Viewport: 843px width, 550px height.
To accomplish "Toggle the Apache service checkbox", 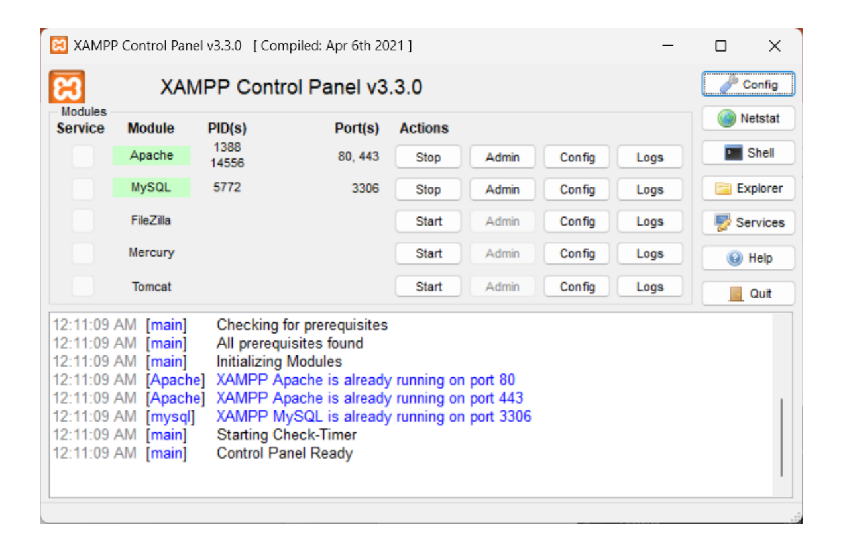I will point(83,157).
